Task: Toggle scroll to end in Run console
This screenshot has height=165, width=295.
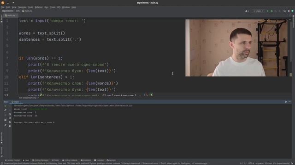Action: 10,118
